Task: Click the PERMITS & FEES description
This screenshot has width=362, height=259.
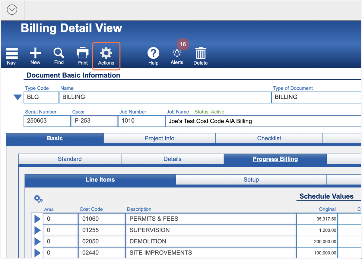Action: pos(211,219)
